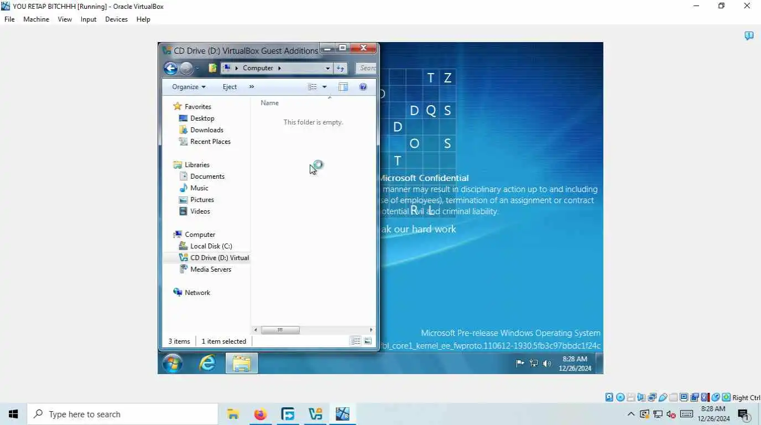Expand the arrow after Computer breadcrumb

click(x=279, y=68)
